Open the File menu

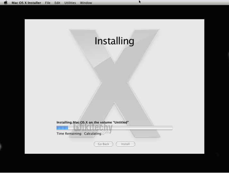pos(47,3)
